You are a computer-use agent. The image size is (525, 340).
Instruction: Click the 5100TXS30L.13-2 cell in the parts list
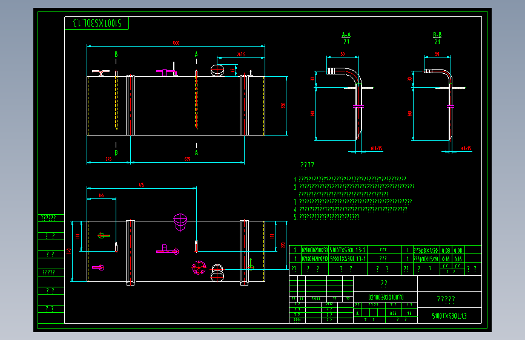348,250
